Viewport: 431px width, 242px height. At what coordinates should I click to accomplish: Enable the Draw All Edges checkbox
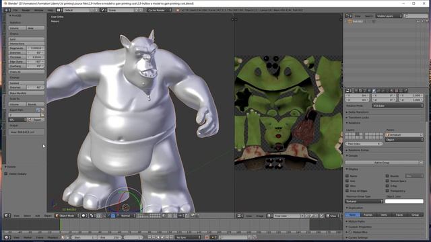click(347, 191)
